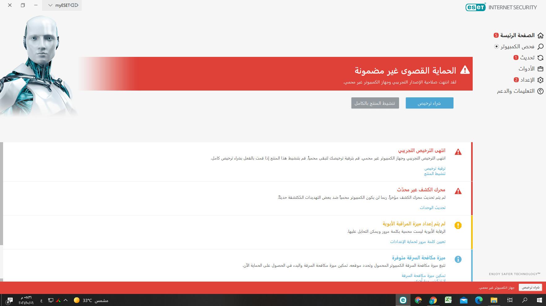The height and width of the screenshot is (306, 546).
Task: Click heading محرك الكشف غير محدّث
Action: [x=421, y=189]
